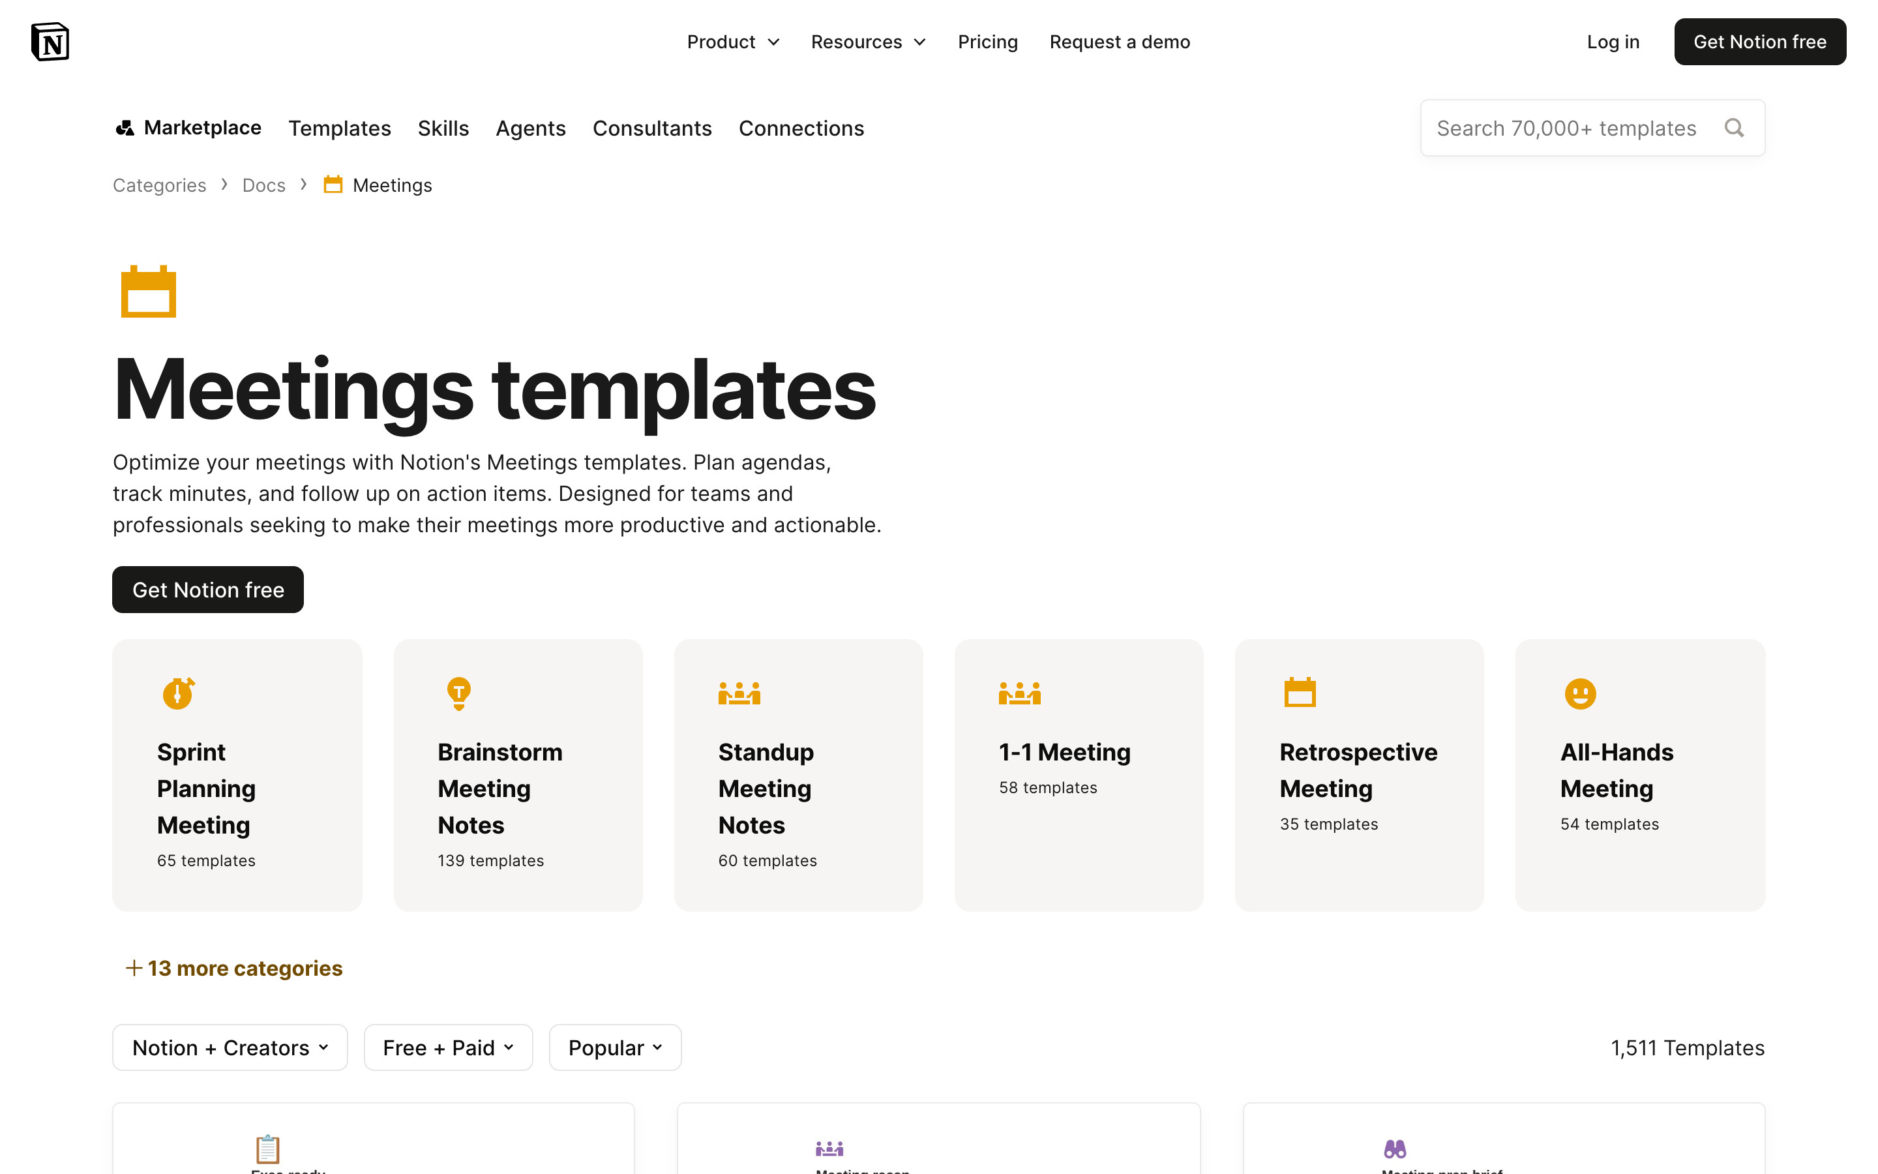
Task: Click the search magnifier icon
Action: [x=1734, y=128]
